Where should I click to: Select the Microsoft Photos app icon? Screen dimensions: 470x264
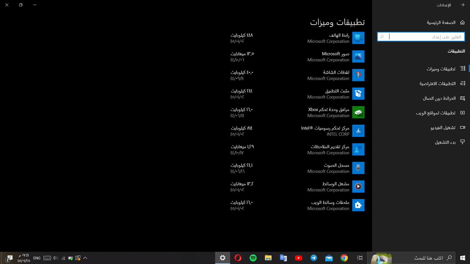point(358,56)
